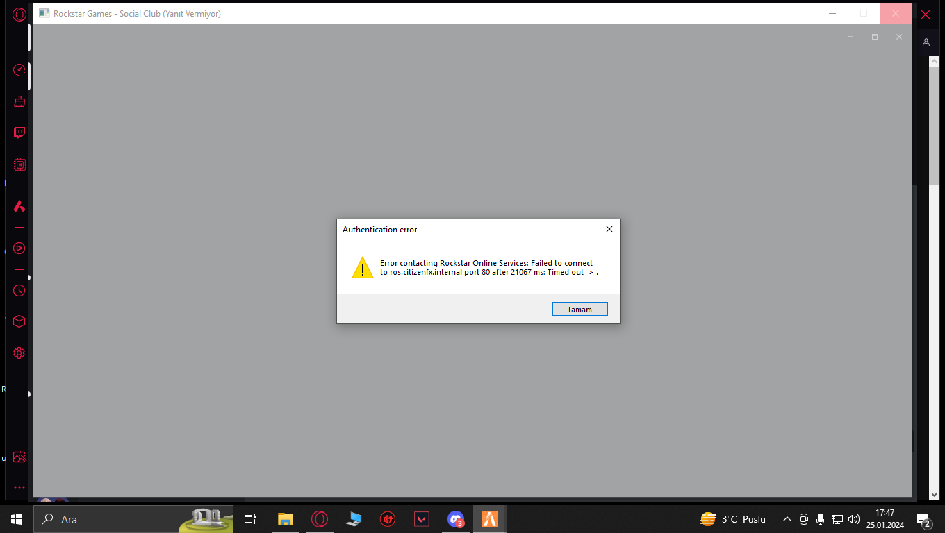Switch to Opera GX on the taskbar
Screen dimensions: 945x533
319,519
